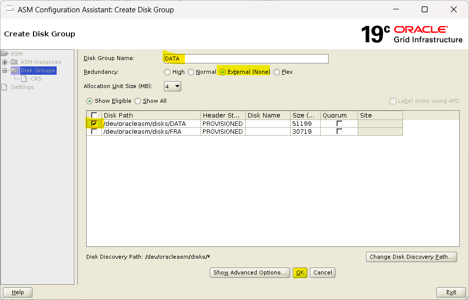469x300 pixels.
Task: Click the Disk Discovery Path text
Action: [x=148, y=257]
